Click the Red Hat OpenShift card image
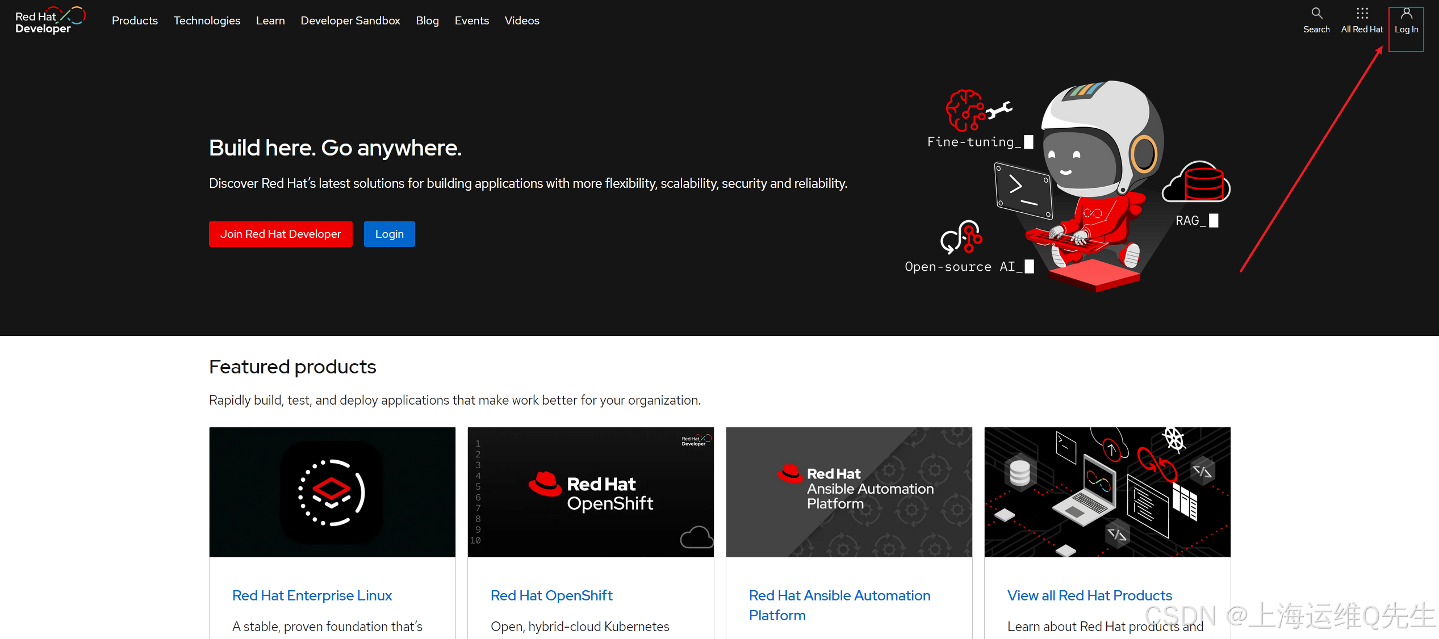1439x639 pixels. click(591, 492)
